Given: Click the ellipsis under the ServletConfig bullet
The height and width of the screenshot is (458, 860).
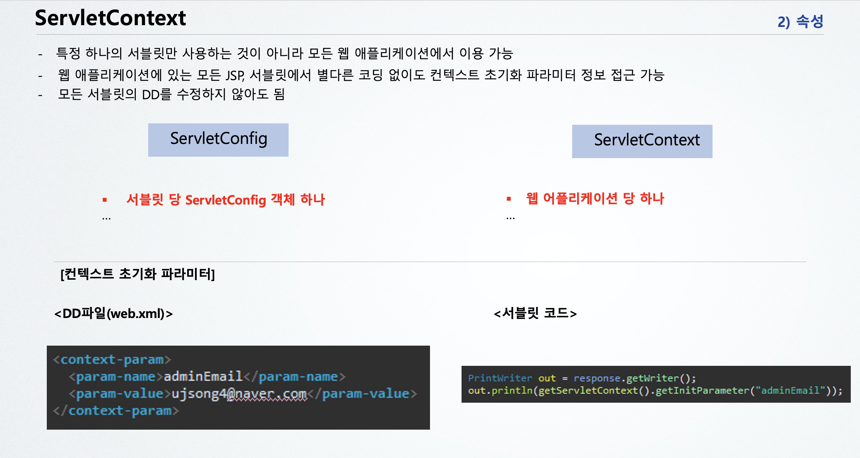Looking at the screenshot, I should [x=106, y=219].
